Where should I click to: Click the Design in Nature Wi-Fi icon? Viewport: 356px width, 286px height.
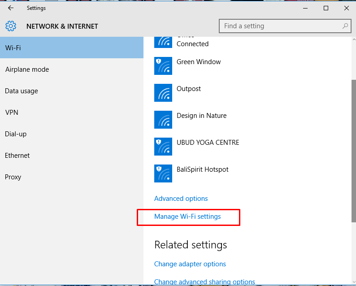pyautogui.click(x=163, y=120)
